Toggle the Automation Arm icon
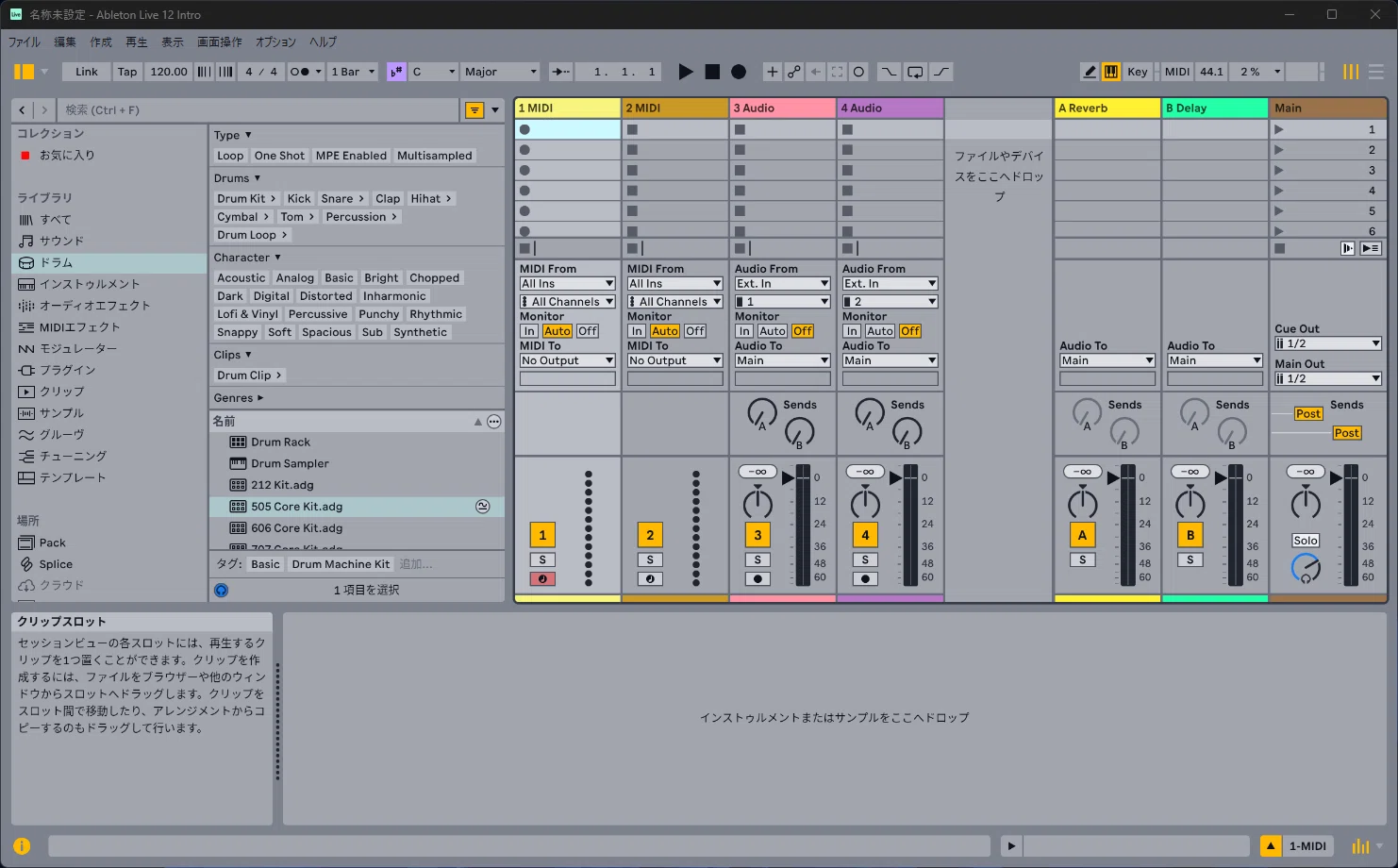 pyautogui.click(x=794, y=72)
